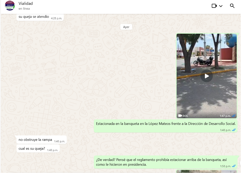The height and width of the screenshot is (173, 241).
Task: Click the 'Ayer' date separator chip
Action: coord(126,27)
